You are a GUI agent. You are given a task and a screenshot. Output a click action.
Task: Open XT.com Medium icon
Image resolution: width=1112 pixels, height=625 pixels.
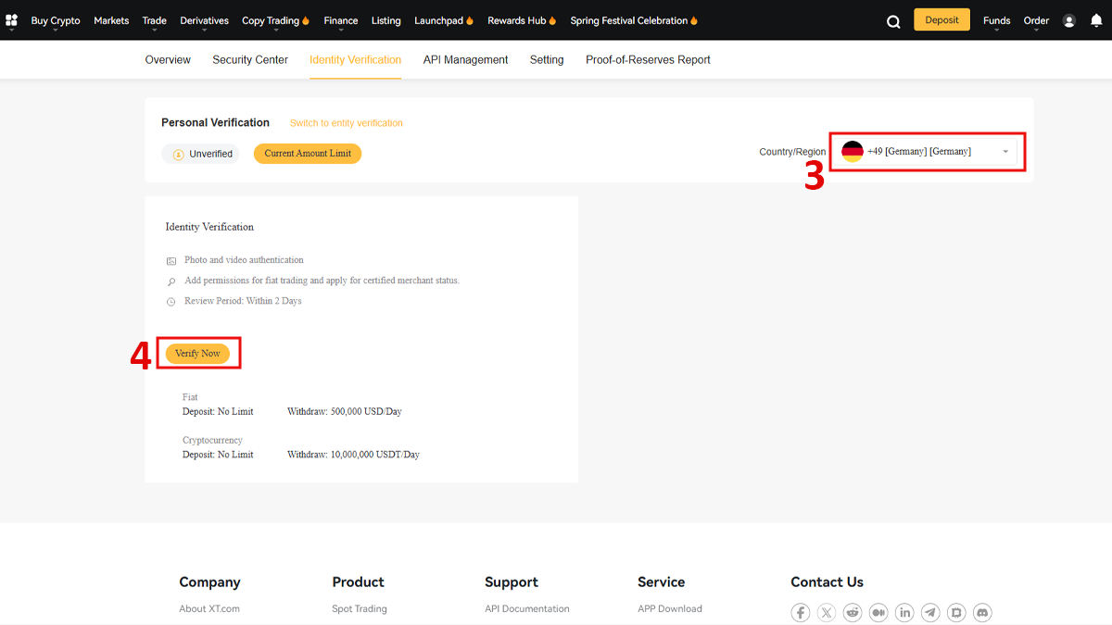pos(878,612)
